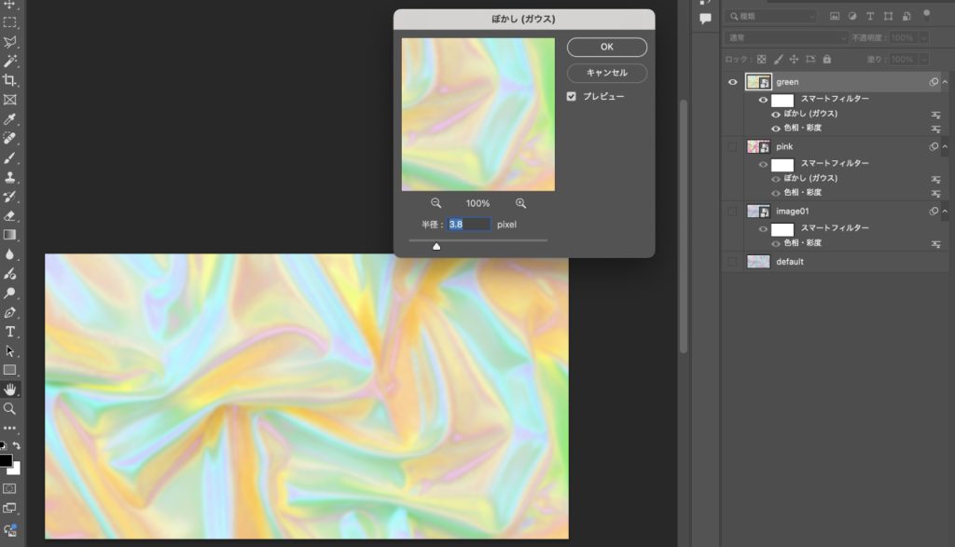Select the Gradient tool
The height and width of the screenshot is (547, 955).
(10, 235)
